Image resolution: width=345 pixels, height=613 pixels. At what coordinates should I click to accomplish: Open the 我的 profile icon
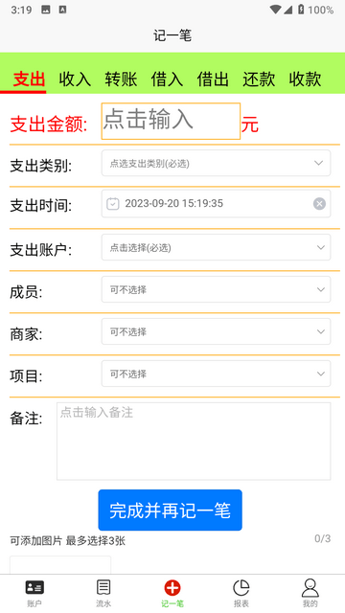tap(310, 587)
